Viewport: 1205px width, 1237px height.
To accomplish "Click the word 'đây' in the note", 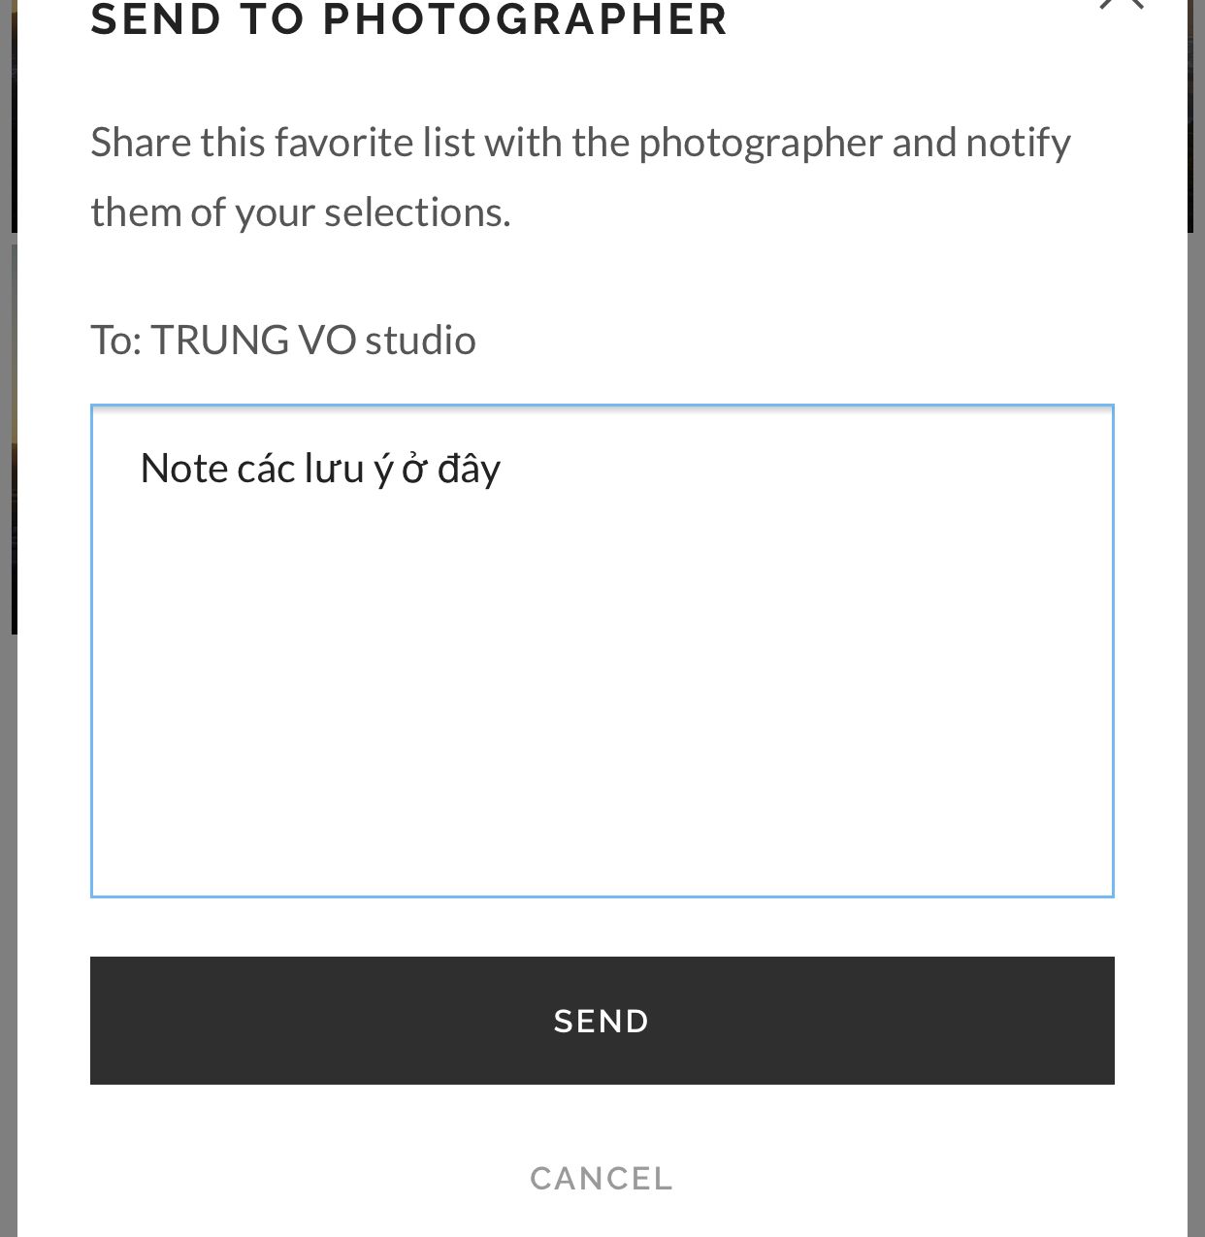I will click(470, 469).
